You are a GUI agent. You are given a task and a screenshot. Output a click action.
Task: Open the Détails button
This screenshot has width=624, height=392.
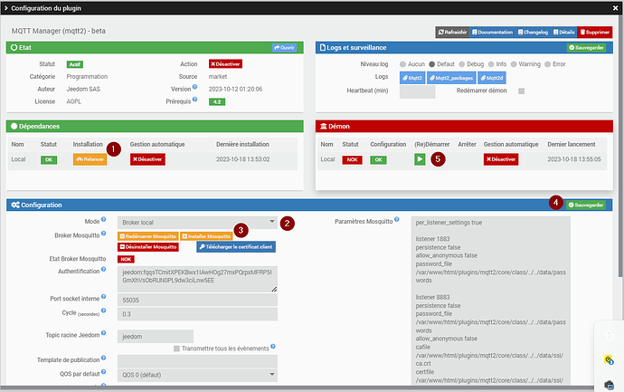[x=564, y=33]
